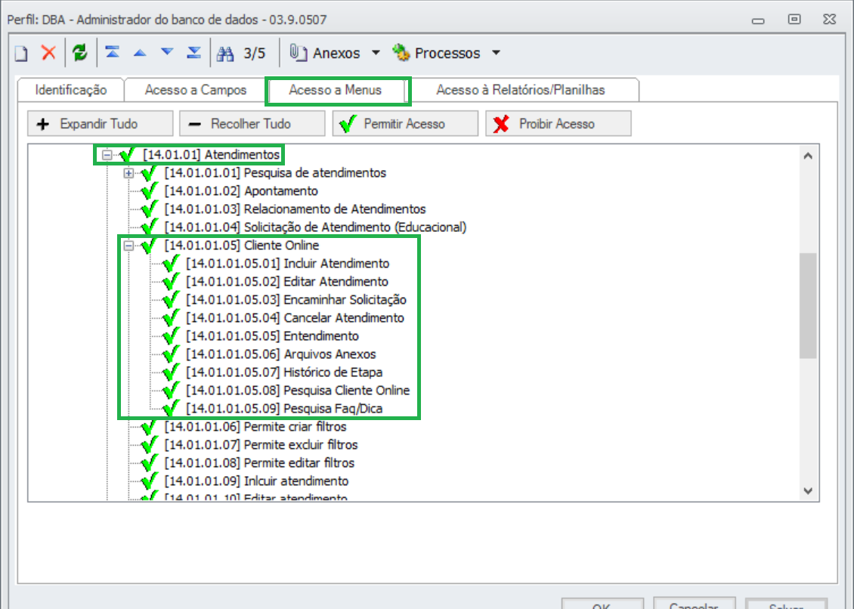Select [14.01.01.07] Permite excluir filtros row
Screen dimensions: 854x609
coord(261,444)
